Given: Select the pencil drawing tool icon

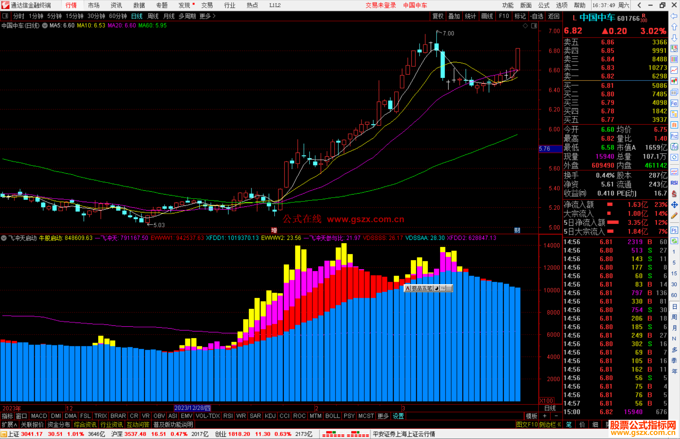Looking at the screenshot, I should click(674, 216).
